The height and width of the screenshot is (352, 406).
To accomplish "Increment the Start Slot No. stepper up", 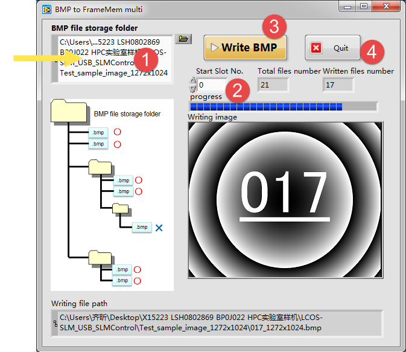I will point(192,81).
